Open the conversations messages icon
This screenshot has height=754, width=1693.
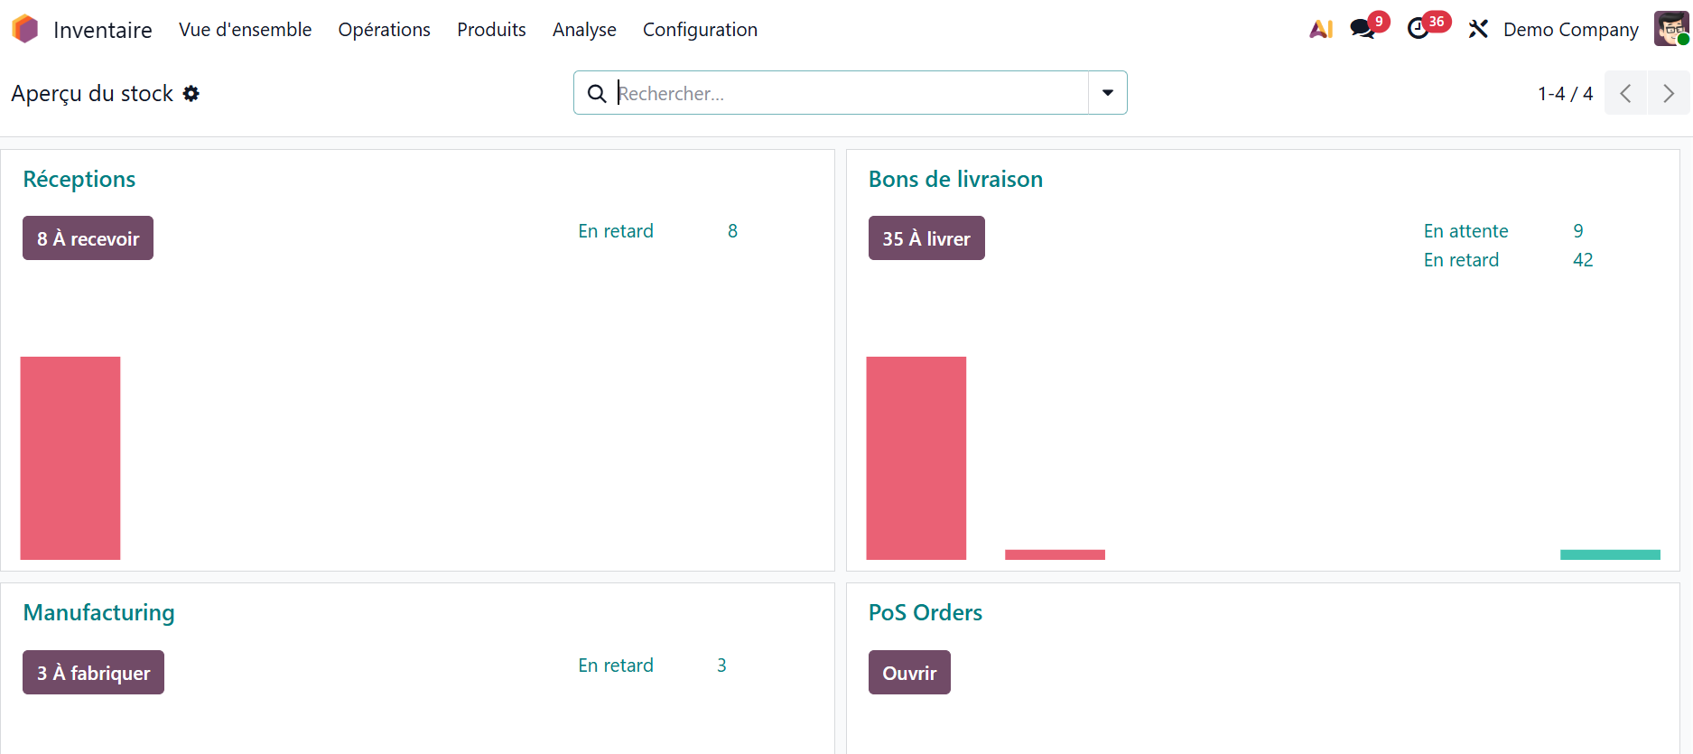click(1363, 29)
